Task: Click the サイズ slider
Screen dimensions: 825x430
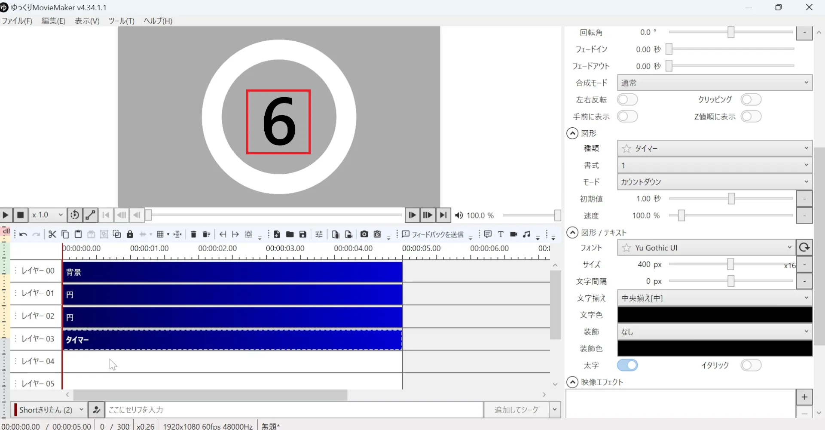Action: point(731,264)
